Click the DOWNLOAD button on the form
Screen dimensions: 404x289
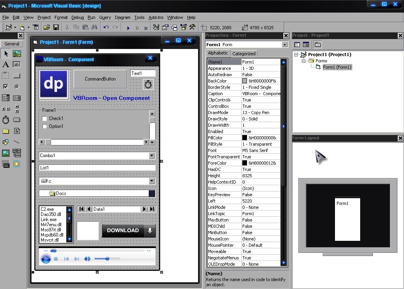[x=122, y=231]
